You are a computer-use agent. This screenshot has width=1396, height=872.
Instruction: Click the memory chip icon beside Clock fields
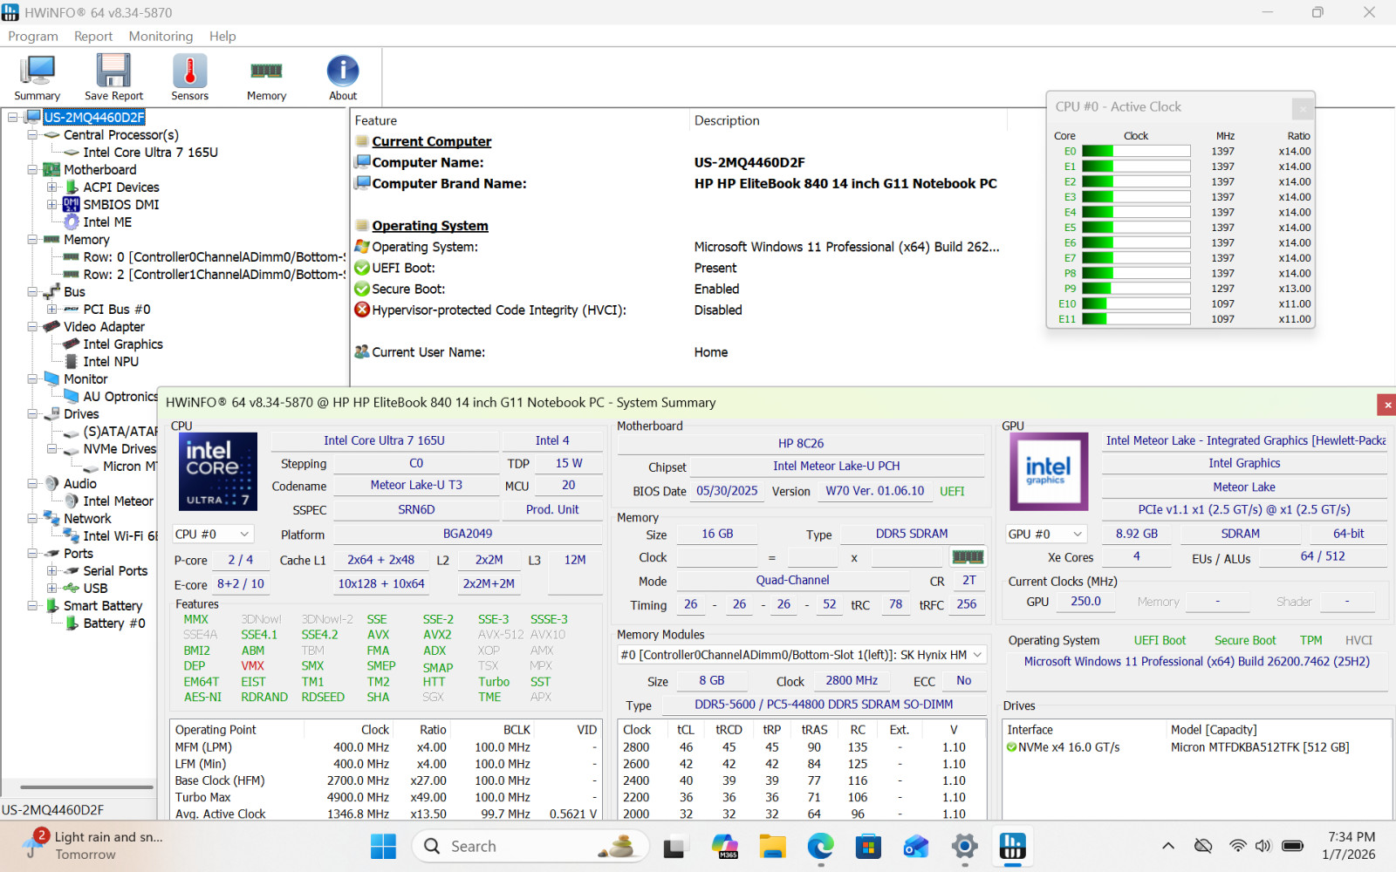[x=968, y=556]
